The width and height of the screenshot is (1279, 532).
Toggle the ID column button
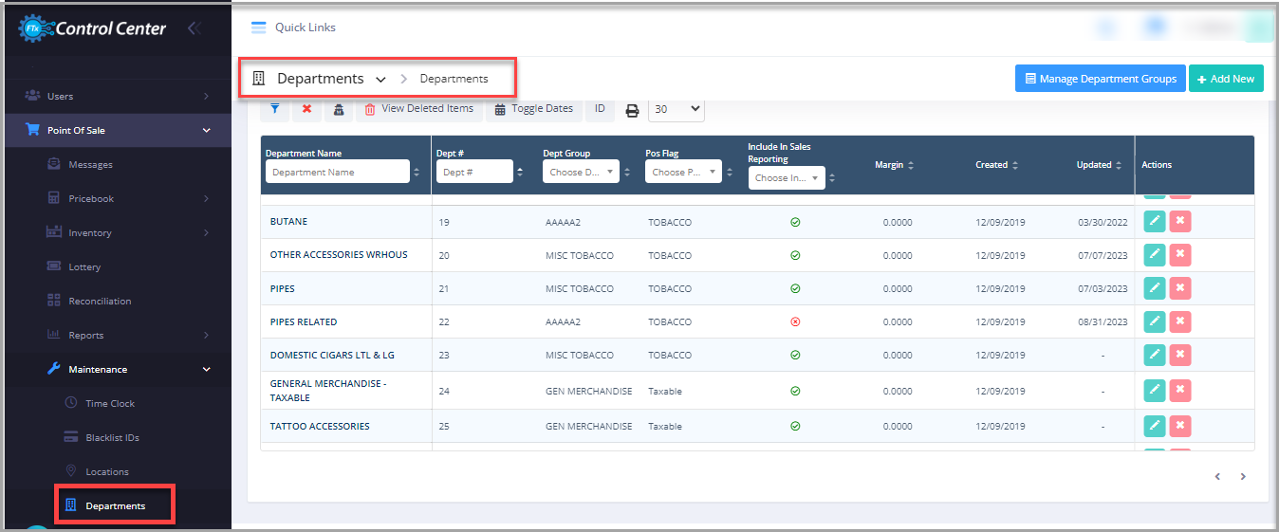pos(600,109)
